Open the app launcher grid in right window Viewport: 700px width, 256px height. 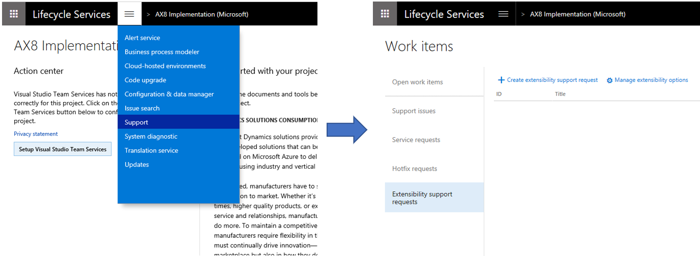click(385, 14)
